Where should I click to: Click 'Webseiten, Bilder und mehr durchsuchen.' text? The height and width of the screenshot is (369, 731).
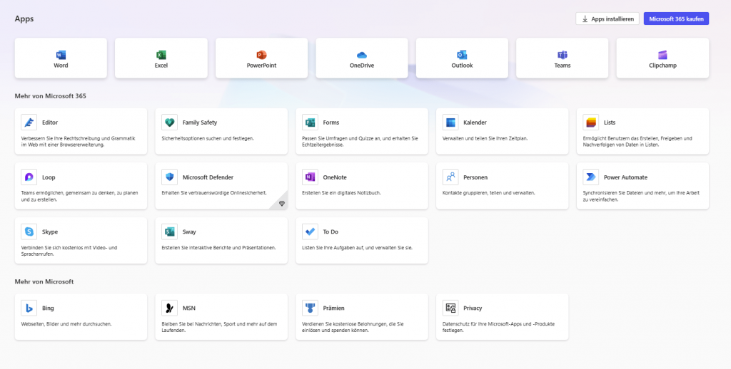66,324
